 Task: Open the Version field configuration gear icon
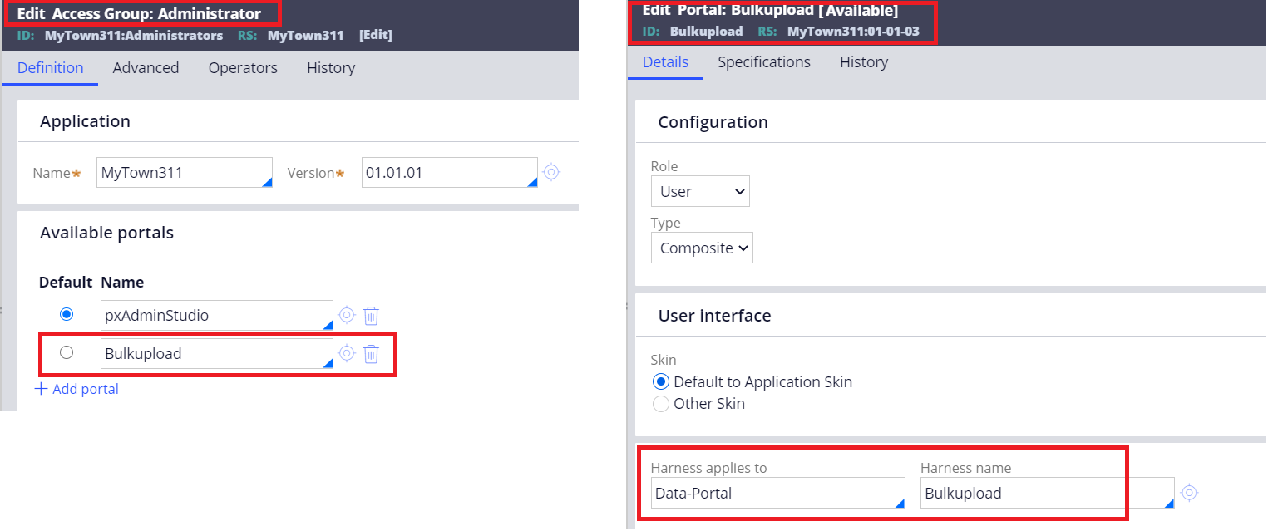551,172
